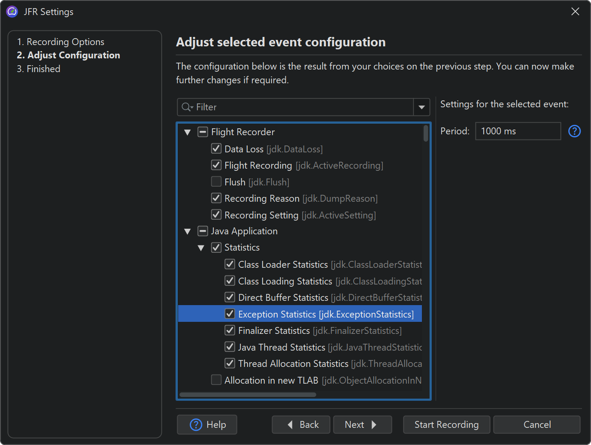Select the Finished step in sidebar
Image resolution: width=591 pixels, height=445 pixels.
click(x=39, y=69)
